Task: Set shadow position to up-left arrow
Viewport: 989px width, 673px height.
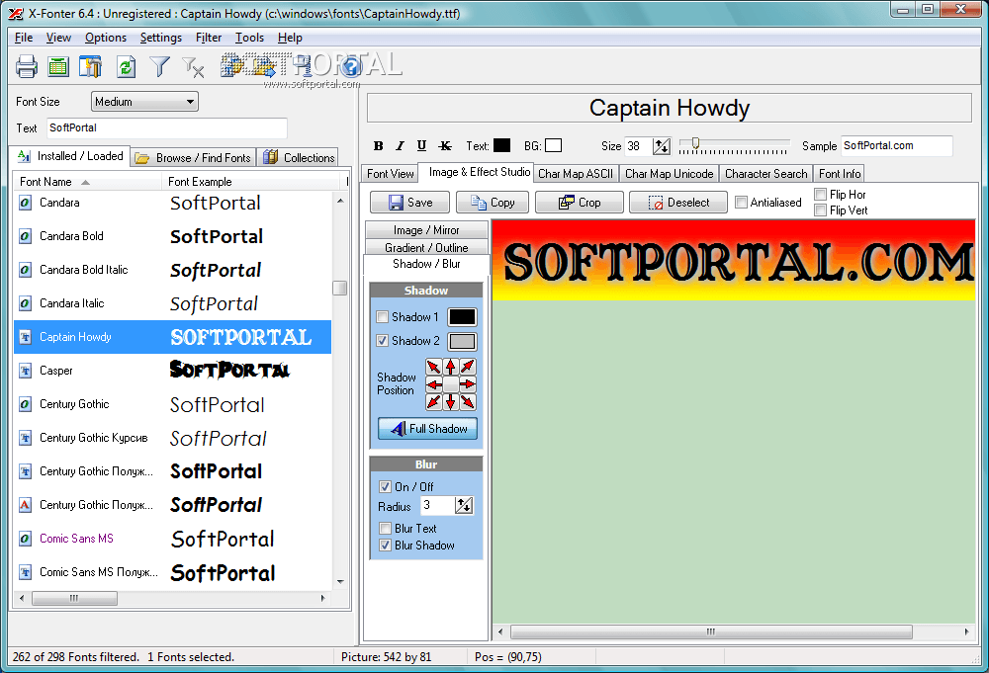Action: (434, 367)
